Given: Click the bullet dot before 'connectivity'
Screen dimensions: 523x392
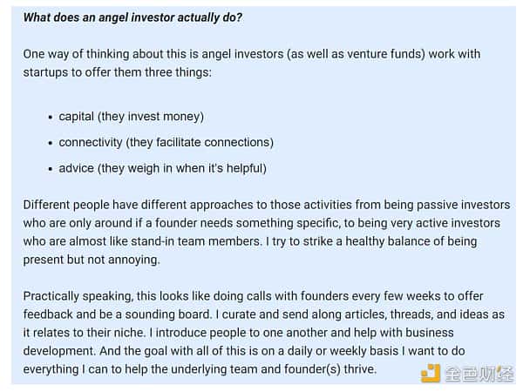Looking at the screenshot, I should pyautogui.click(x=50, y=142).
